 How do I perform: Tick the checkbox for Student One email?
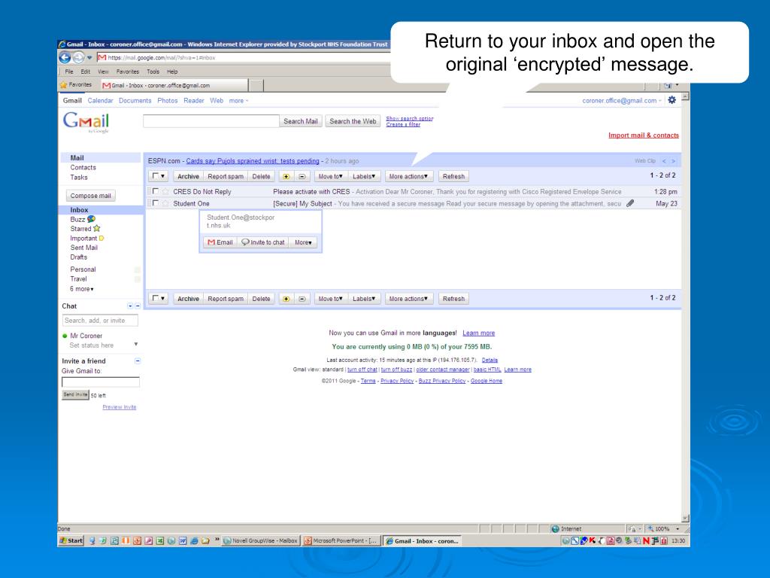click(x=156, y=203)
